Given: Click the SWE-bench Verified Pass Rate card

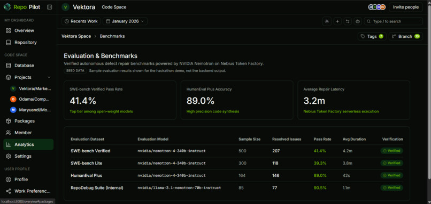Looking at the screenshot, I should [x=120, y=100].
